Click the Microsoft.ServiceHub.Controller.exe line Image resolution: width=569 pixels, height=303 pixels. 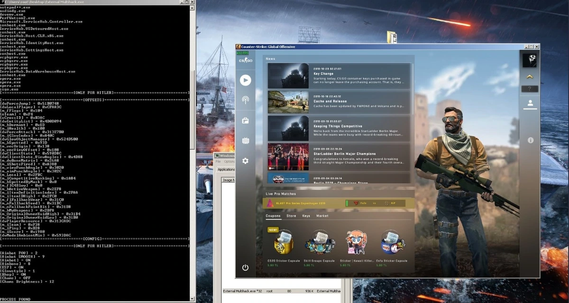[41, 21]
